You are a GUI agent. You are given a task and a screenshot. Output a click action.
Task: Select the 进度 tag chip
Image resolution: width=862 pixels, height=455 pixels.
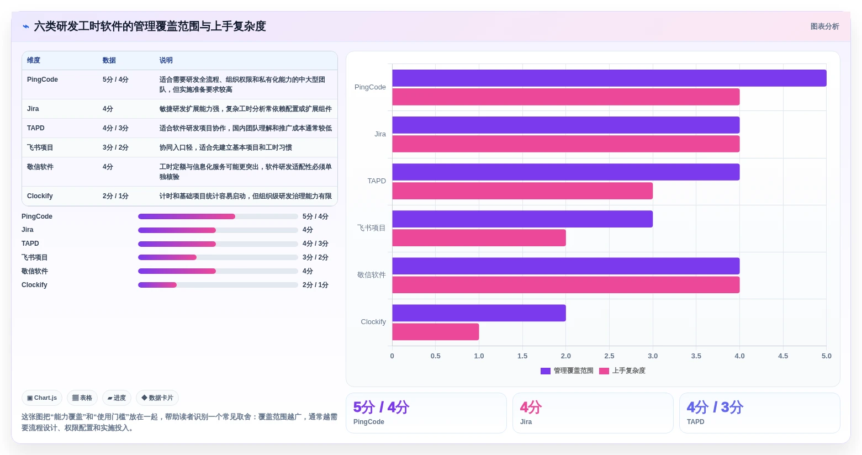pos(117,398)
